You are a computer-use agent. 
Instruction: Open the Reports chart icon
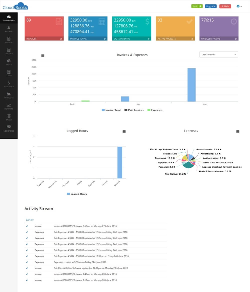pyautogui.click(x=9, y=105)
